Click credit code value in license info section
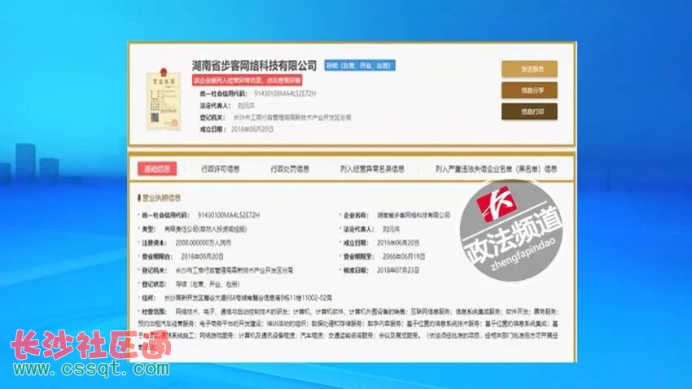This screenshot has width=692, height=389. tap(229, 215)
